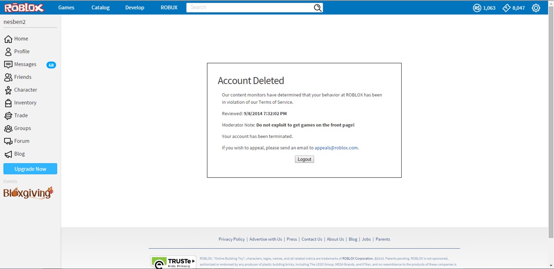Image resolution: width=554 pixels, height=269 pixels.
Task: Click the Groups icon in sidebar
Action: [x=8, y=128]
